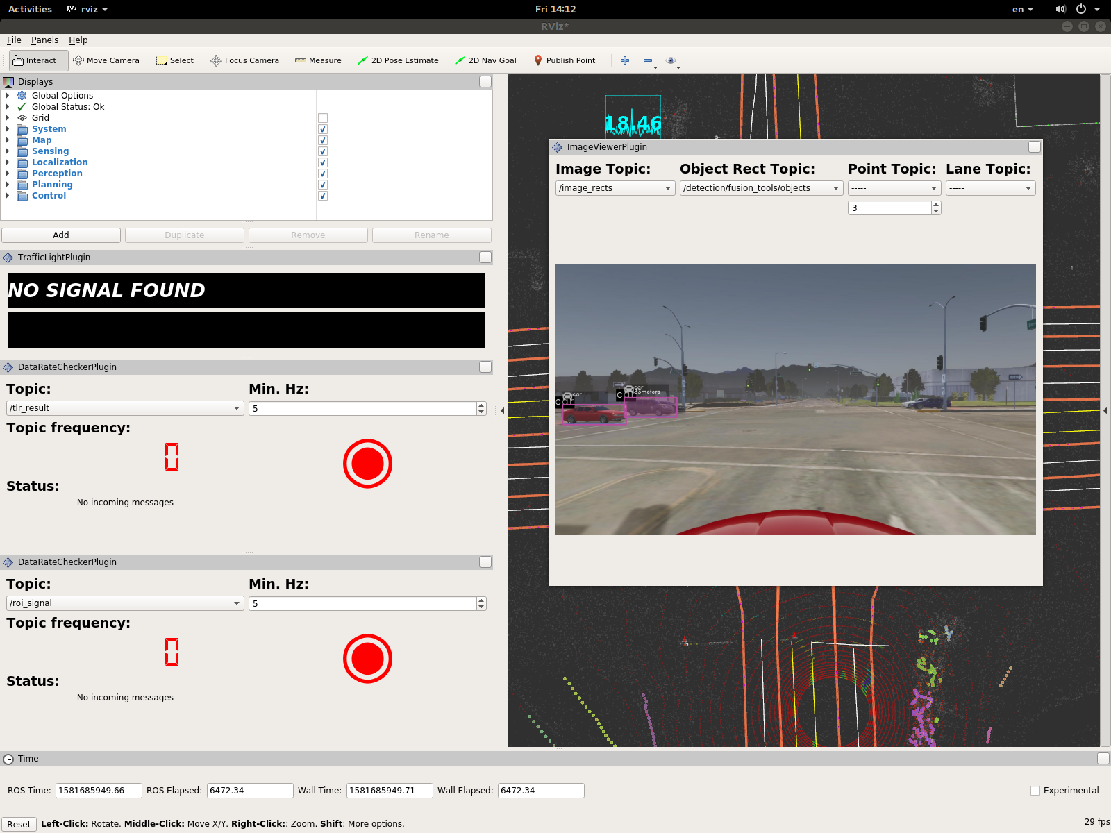Viewport: 1111px width, 833px height.
Task: Click the Wall Elapsed field
Action: [x=541, y=791]
